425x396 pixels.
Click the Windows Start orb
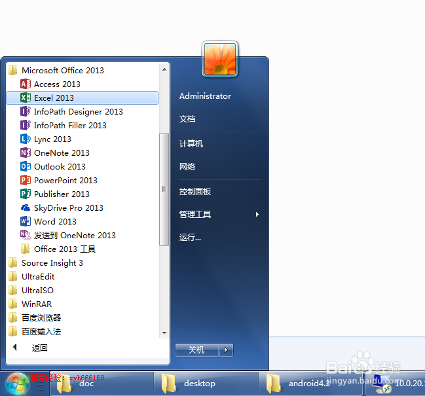(18, 384)
